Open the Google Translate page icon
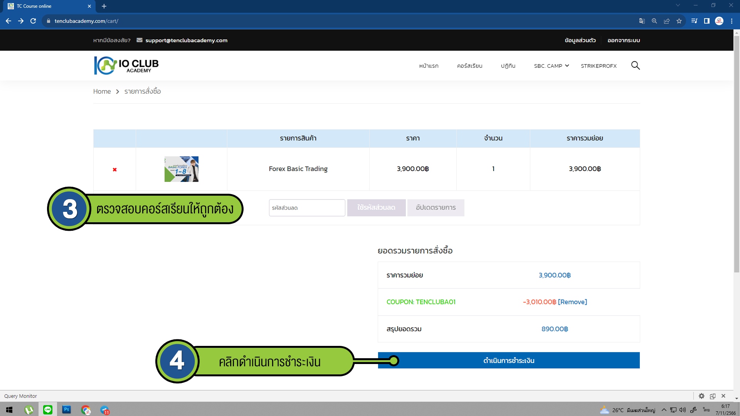The image size is (740, 416). (x=642, y=21)
